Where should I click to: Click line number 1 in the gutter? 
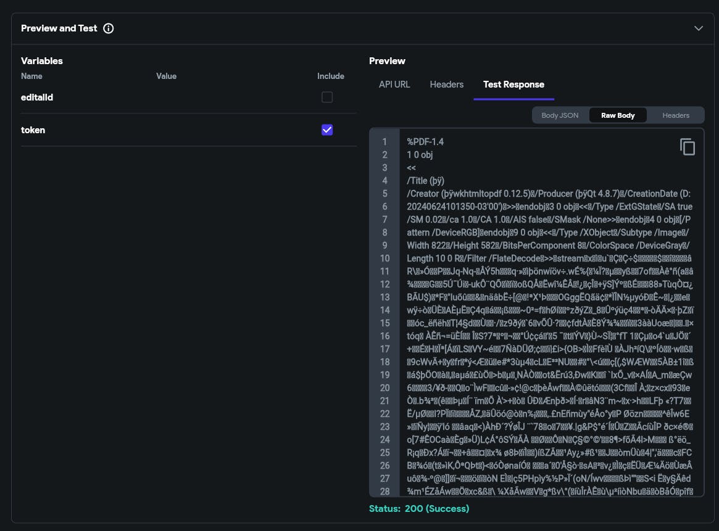click(384, 142)
